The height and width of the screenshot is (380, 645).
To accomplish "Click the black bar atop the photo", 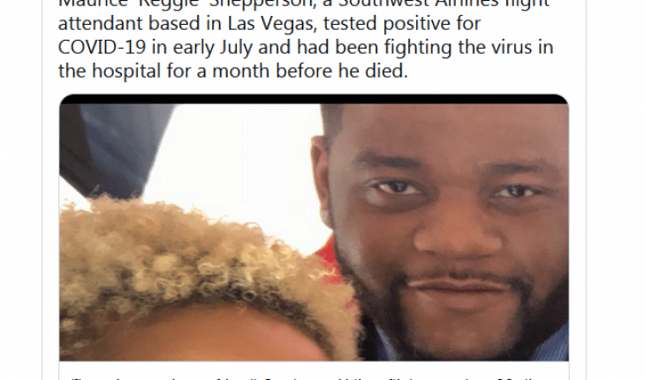I will [314, 99].
